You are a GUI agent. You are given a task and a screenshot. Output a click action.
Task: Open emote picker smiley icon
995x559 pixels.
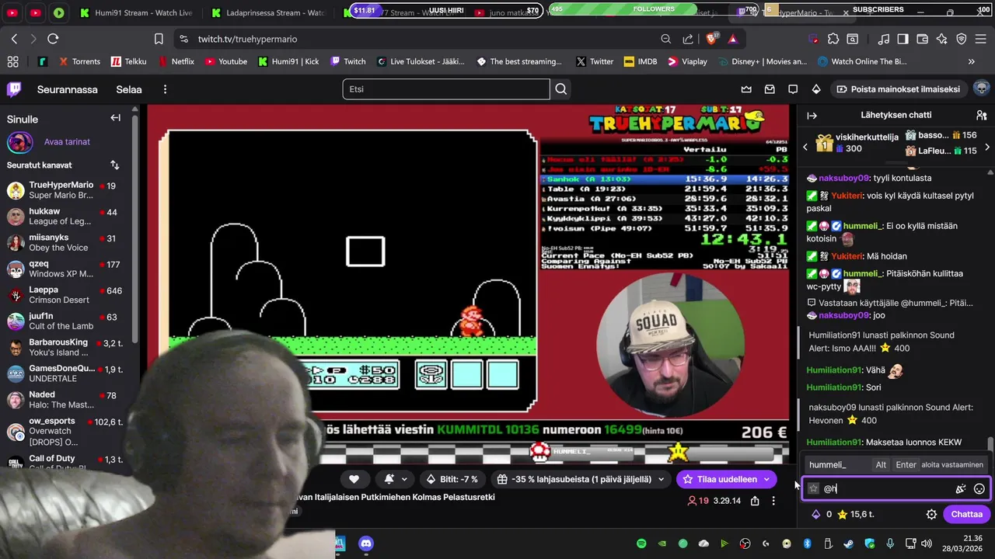(979, 488)
